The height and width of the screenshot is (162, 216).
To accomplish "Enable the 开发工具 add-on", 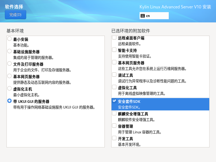I will point(114,138).
